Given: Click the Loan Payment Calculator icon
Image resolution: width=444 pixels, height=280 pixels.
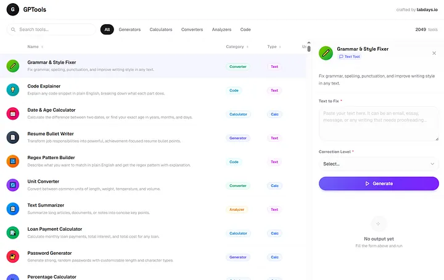Looking at the screenshot, I should (12, 233).
